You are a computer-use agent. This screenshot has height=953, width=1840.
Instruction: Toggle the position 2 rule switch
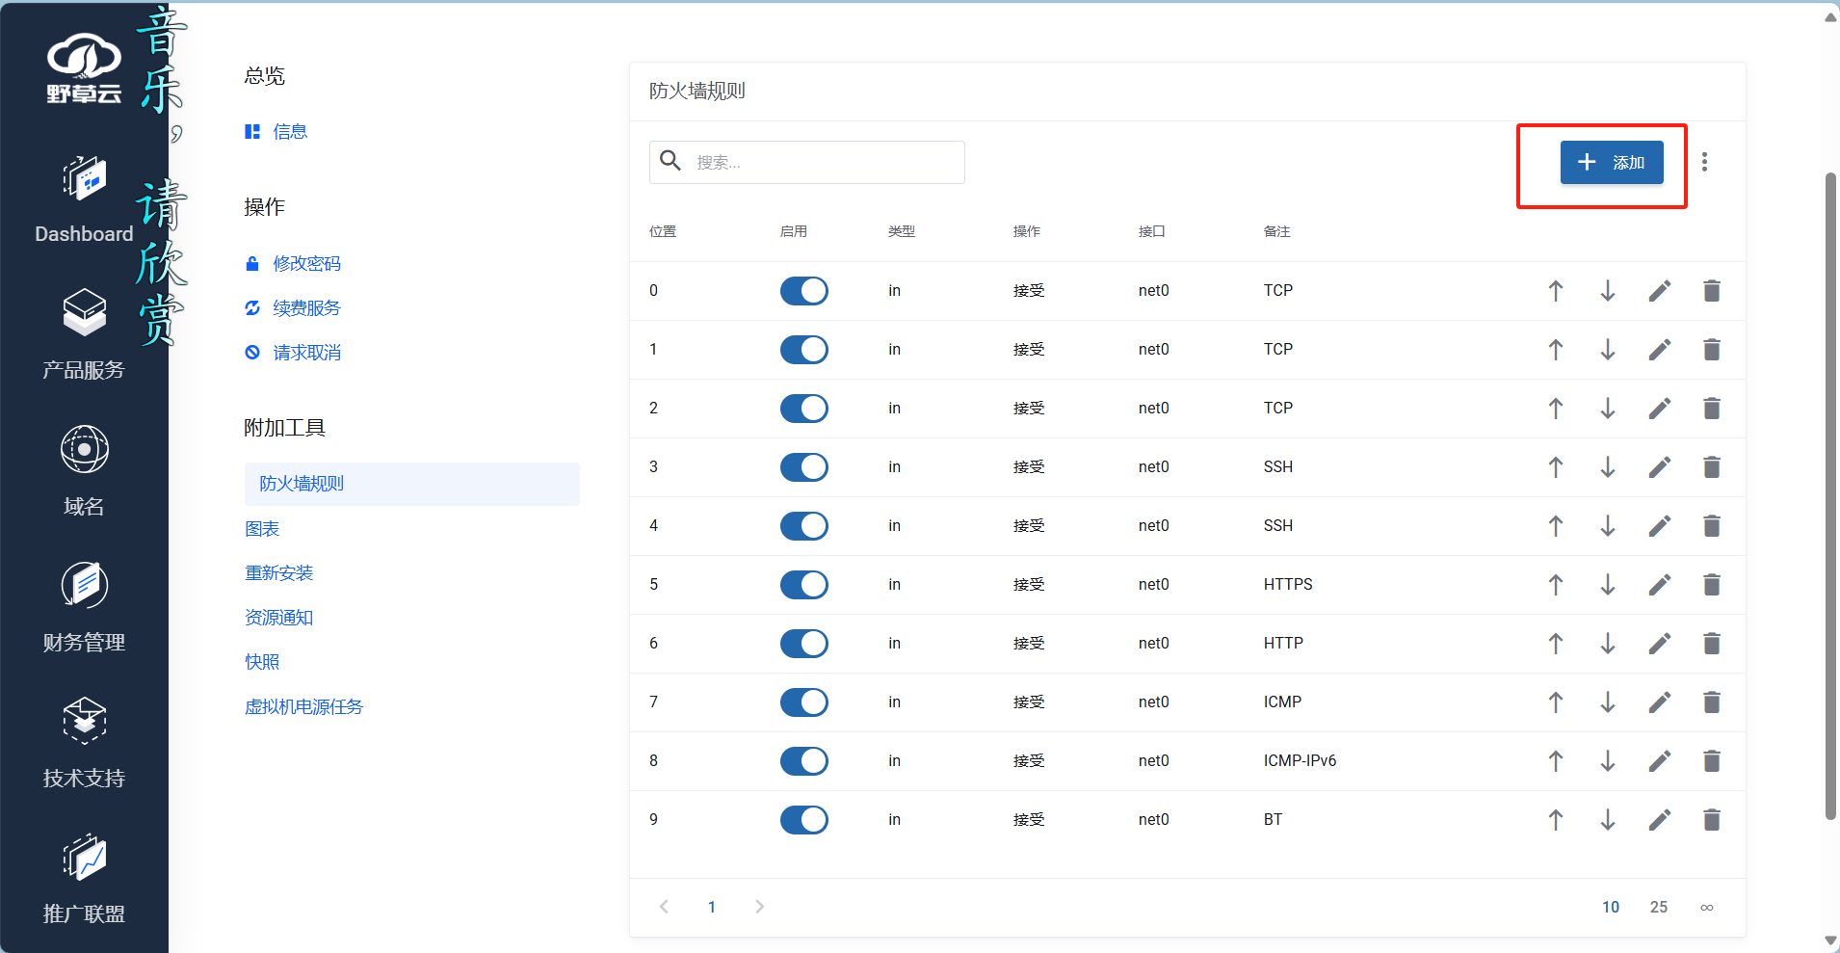pos(804,409)
